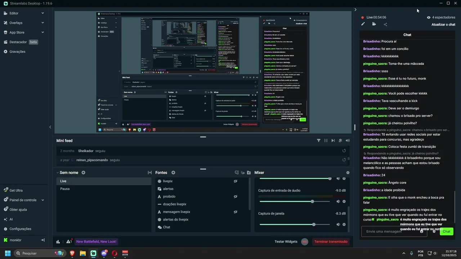The height and width of the screenshot is (259, 461).
Task: Open settings for Captura de entrada de áudio
Action: tap(344, 201)
